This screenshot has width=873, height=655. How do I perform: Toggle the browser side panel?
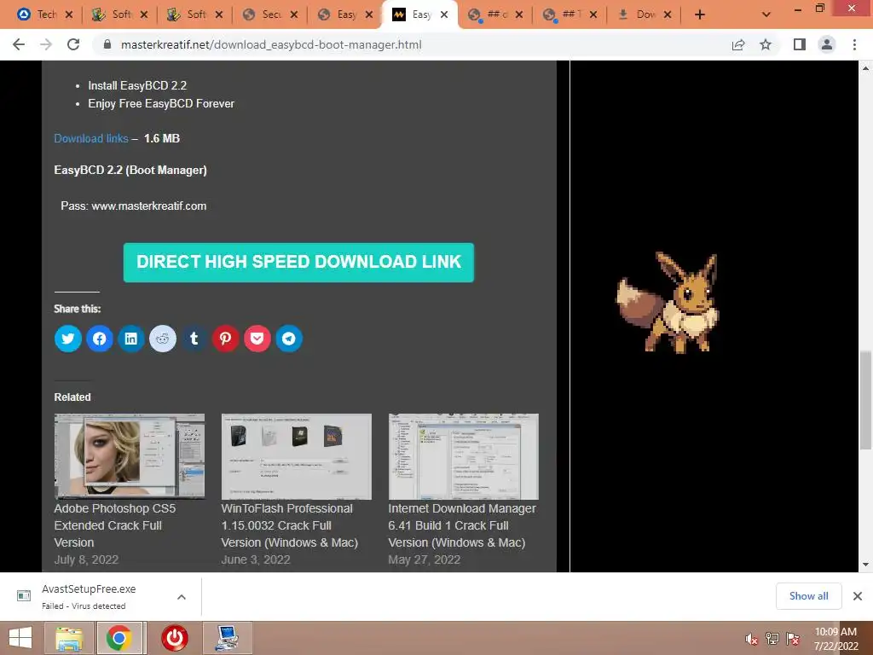(800, 44)
